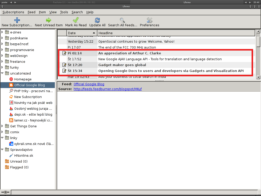Click the Osobný weblog Juraja feedburner icon
The height and width of the screenshot is (196, 261).
[11, 108]
